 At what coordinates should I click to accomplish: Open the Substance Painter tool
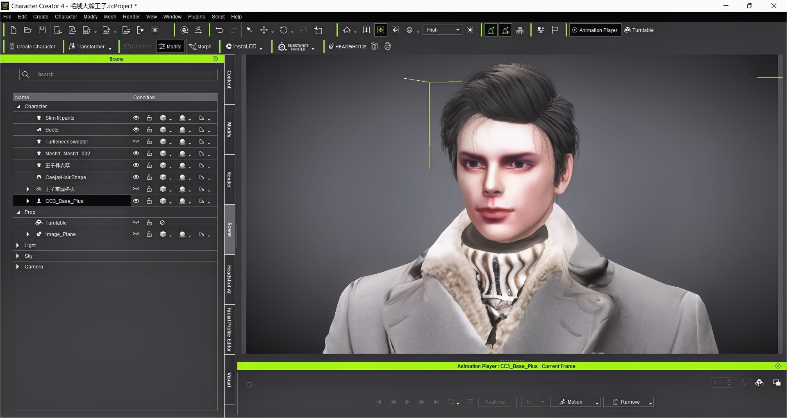pyautogui.click(x=293, y=47)
